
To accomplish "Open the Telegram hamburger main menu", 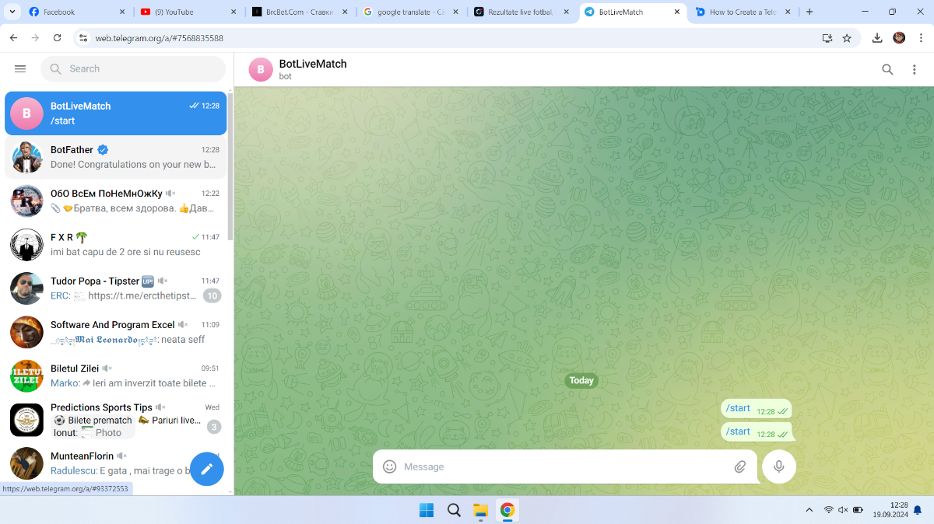I will pos(20,68).
